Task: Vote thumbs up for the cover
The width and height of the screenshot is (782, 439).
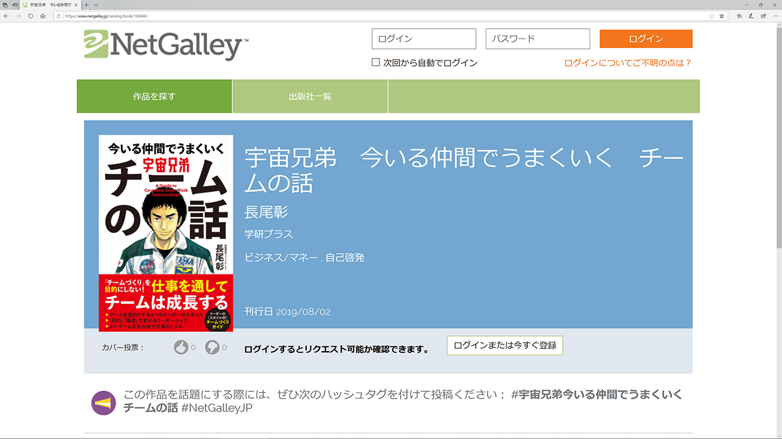Action: pyautogui.click(x=181, y=347)
